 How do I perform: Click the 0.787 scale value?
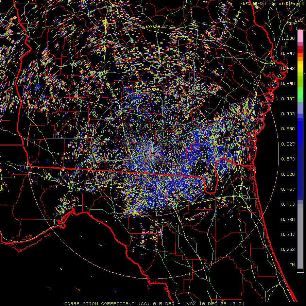[288, 99]
